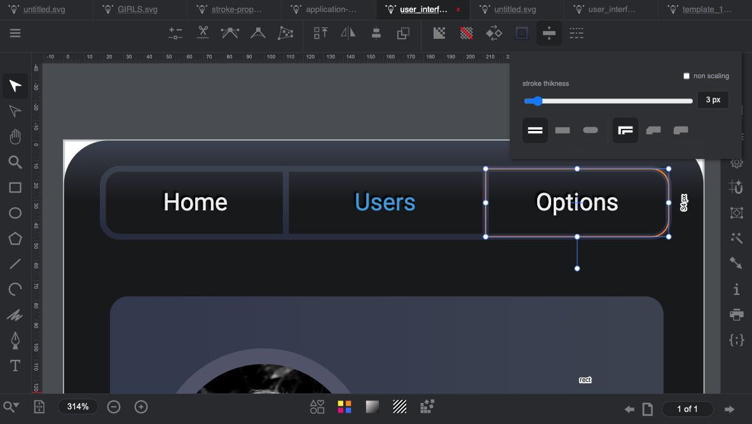The width and height of the screenshot is (752, 424).
Task: Open the hamburger main menu
Action: 15,33
